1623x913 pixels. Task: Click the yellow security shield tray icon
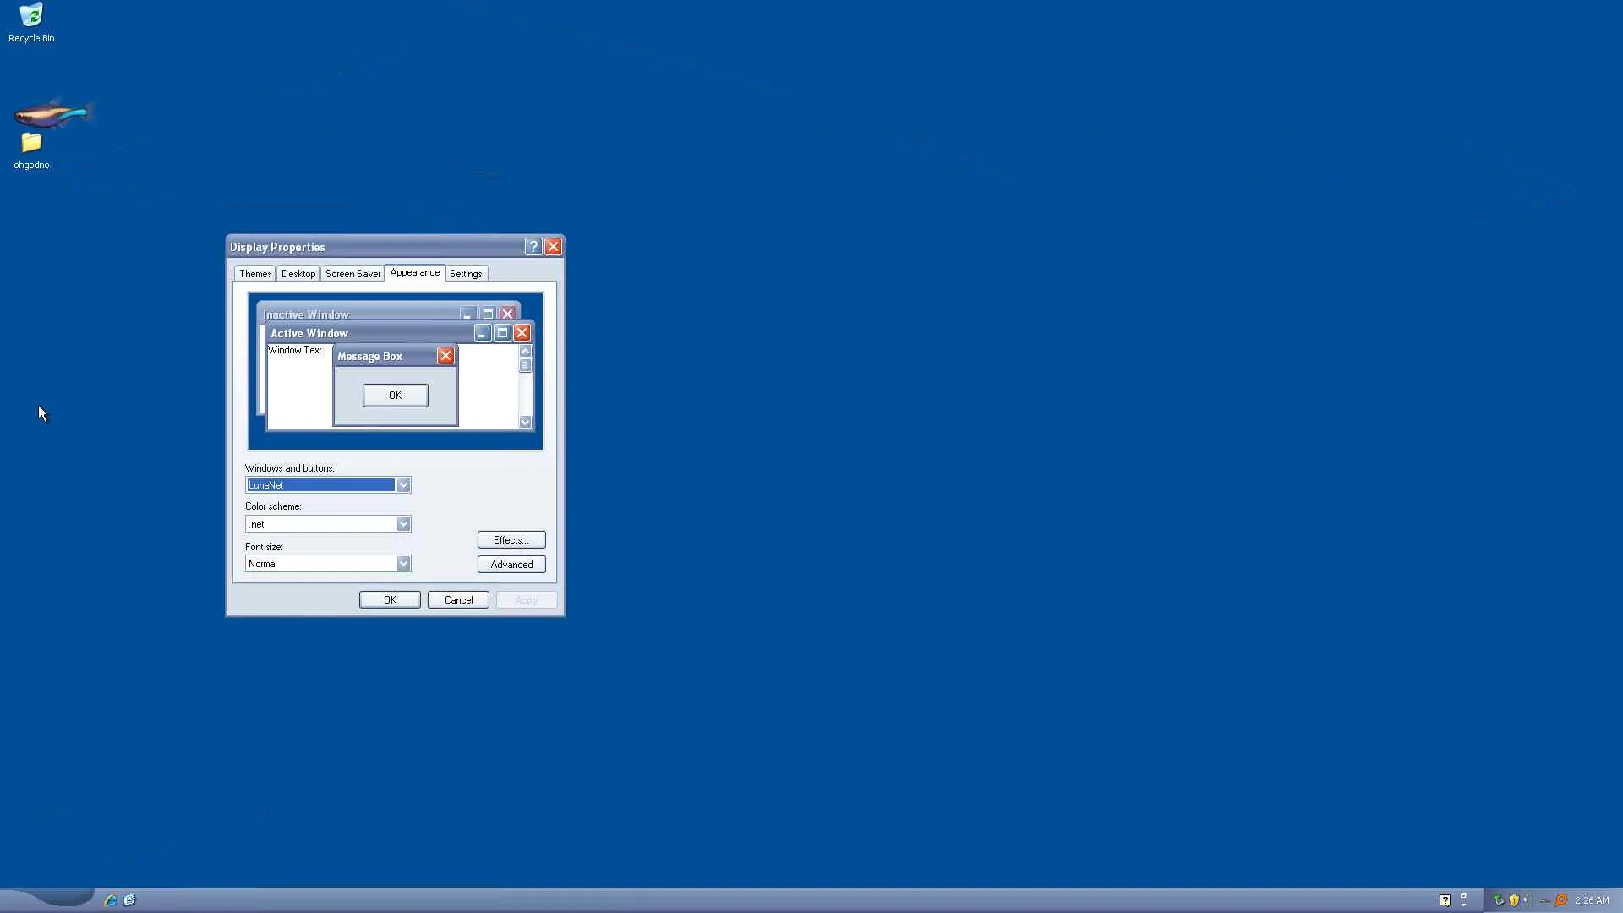click(1514, 900)
